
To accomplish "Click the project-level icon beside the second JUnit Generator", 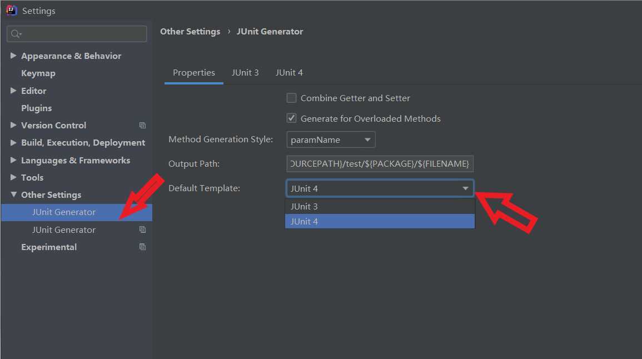I will click(142, 230).
